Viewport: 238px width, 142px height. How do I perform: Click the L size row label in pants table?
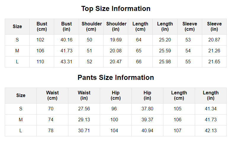(x=21, y=131)
